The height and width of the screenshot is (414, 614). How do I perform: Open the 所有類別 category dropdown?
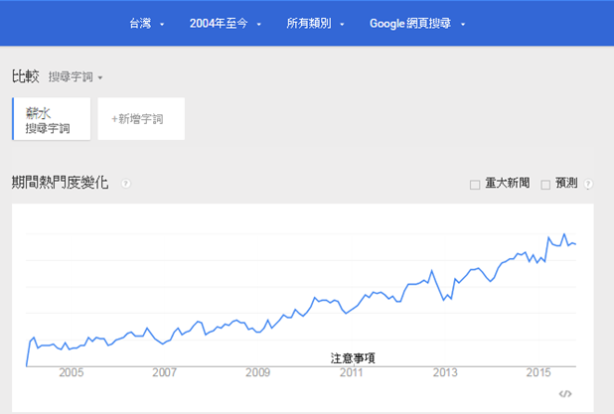pos(315,23)
